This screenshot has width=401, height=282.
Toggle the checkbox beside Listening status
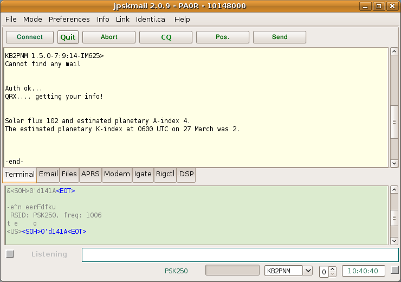[10, 254]
